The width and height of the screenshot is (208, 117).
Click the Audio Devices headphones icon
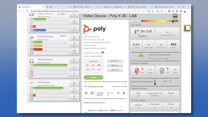point(32,61)
